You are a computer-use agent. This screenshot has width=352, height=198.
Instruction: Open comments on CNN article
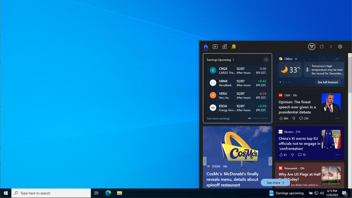[x=304, y=118]
